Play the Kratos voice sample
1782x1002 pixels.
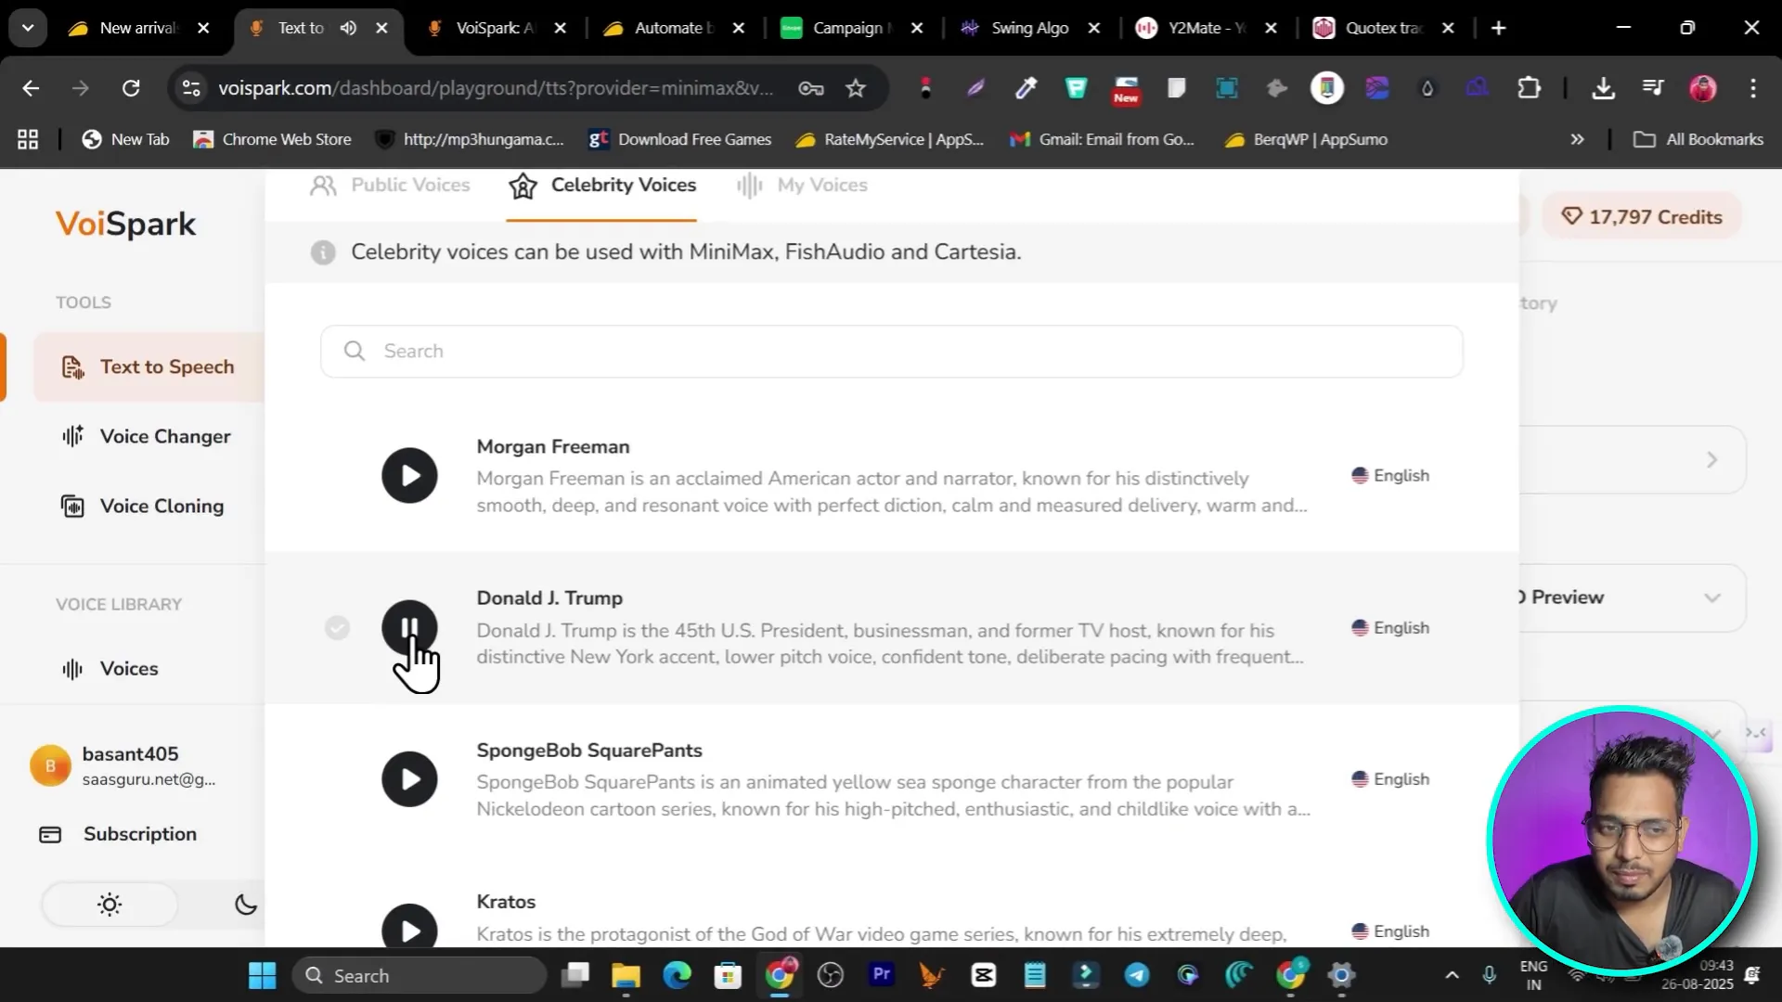pos(409,930)
